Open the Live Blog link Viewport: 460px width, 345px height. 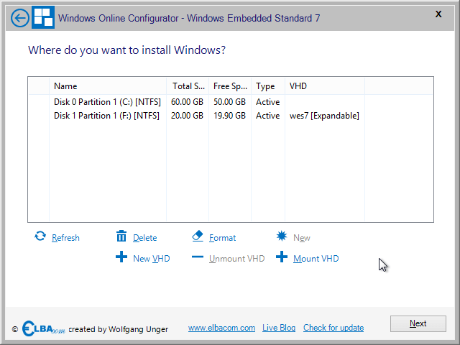pos(279,328)
